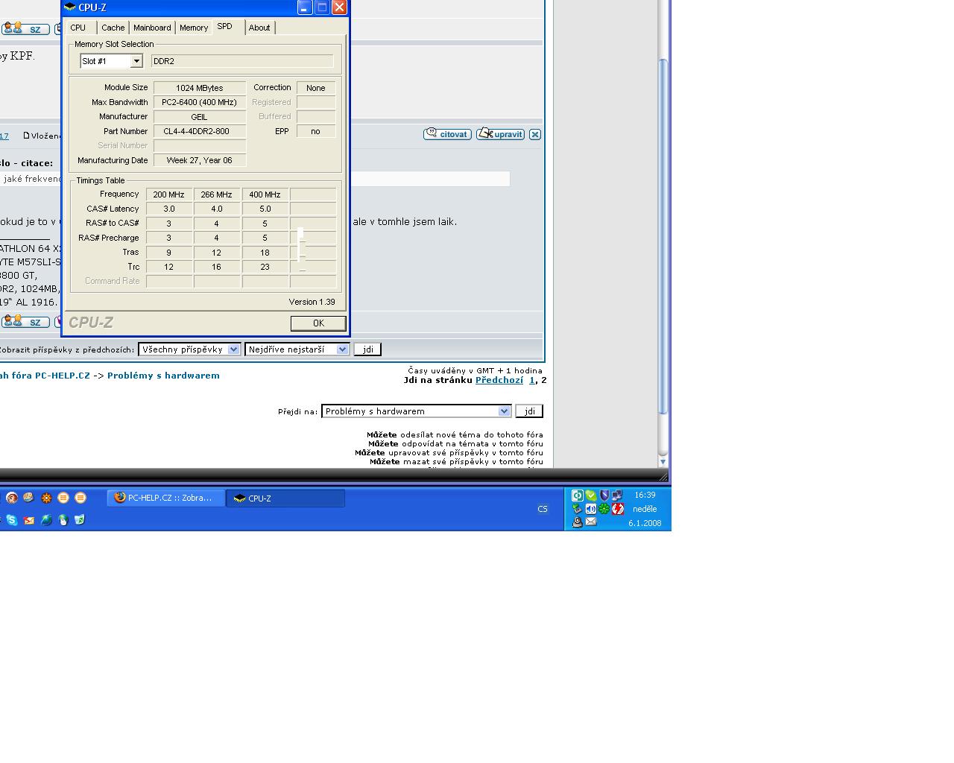The image size is (954, 763).
Task: Launch Skype from quick launch
Action: click(x=12, y=519)
